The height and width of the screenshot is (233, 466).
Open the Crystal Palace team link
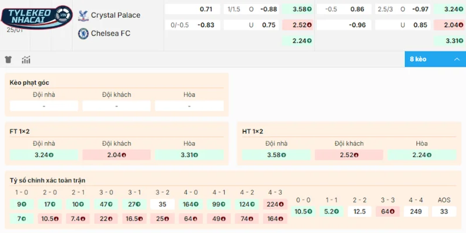click(115, 15)
